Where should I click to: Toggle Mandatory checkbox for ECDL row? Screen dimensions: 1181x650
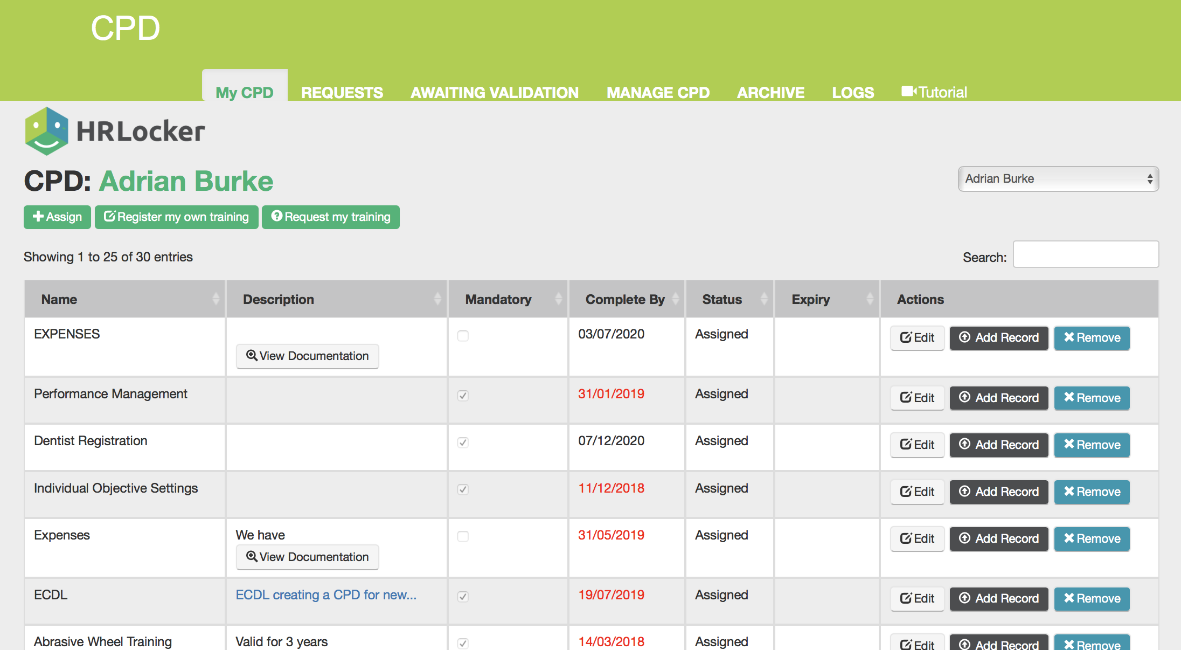tap(463, 597)
